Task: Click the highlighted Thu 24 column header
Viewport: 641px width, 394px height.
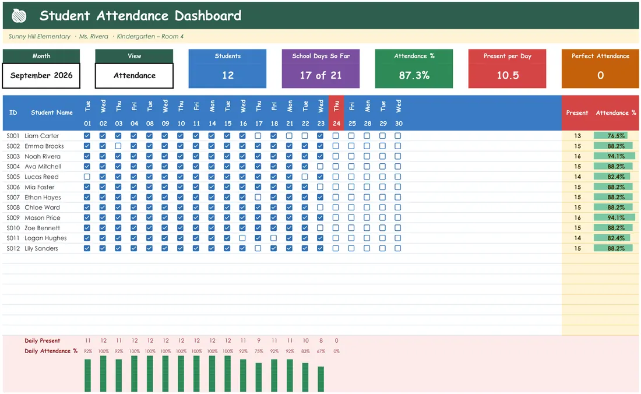Action: tap(336, 113)
